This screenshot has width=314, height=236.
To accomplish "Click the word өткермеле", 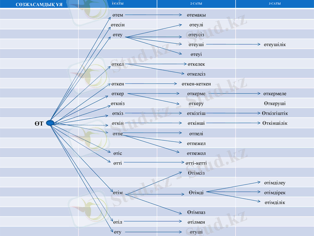I will pos(275,94).
